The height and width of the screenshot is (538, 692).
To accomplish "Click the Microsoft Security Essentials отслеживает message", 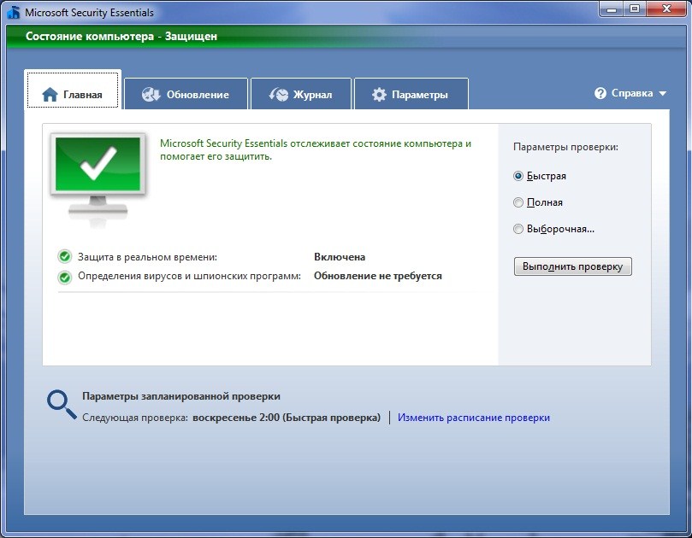I will [315, 149].
